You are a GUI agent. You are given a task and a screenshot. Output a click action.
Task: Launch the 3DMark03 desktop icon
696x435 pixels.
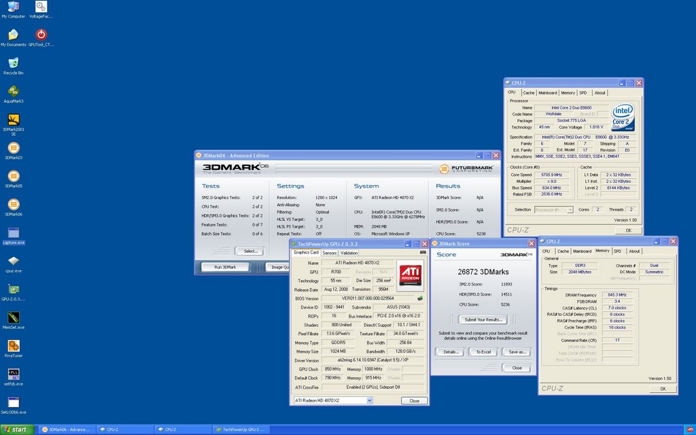pos(14,151)
